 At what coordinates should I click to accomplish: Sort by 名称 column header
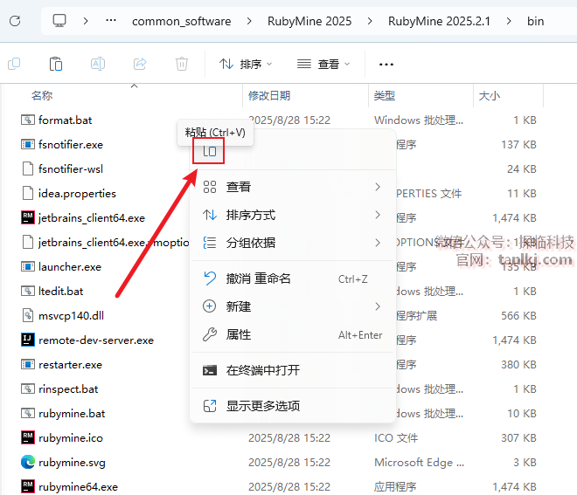[x=42, y=95]
